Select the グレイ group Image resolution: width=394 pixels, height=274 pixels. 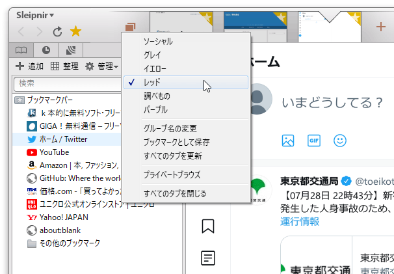click(x=186, y=55)
